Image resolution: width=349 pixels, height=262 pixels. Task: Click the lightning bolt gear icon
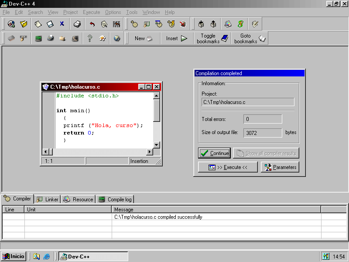tap(171, 24)
